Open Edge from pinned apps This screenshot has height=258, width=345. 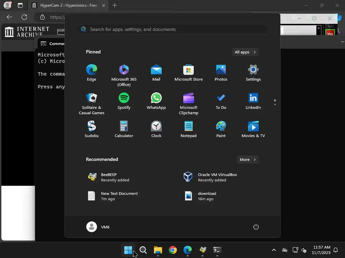[x=92, y=73]
